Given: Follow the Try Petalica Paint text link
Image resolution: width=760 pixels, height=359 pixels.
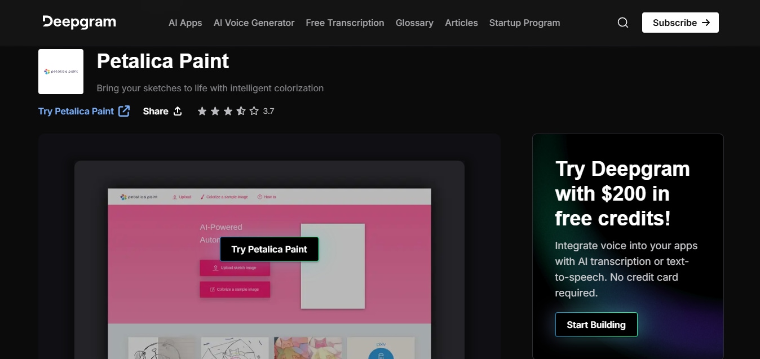Looking at the screenshot, I should (x=76, y=111).
